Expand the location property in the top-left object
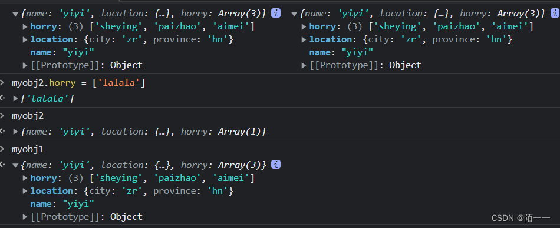Image resolution: width=560 pixels, height=228 pixels. tap(25, 39)
